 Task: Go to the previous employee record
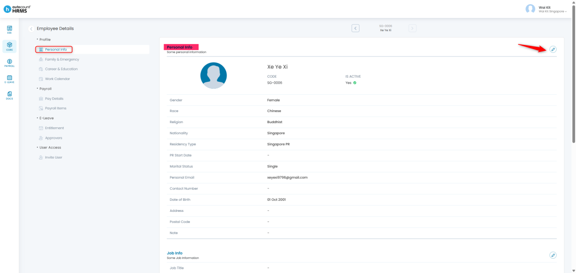(355, 28)
